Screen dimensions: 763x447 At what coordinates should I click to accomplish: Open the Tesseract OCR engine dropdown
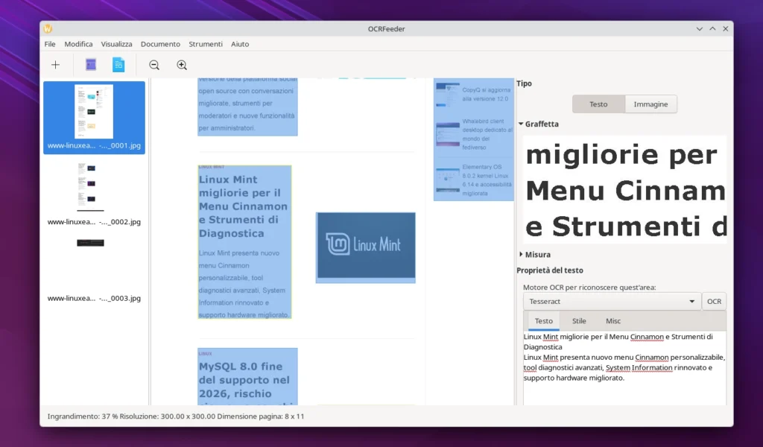(x=611, y=301)
